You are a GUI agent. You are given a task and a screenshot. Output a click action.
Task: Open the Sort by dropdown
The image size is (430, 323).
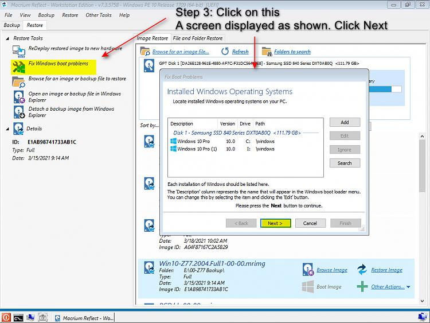149,126
